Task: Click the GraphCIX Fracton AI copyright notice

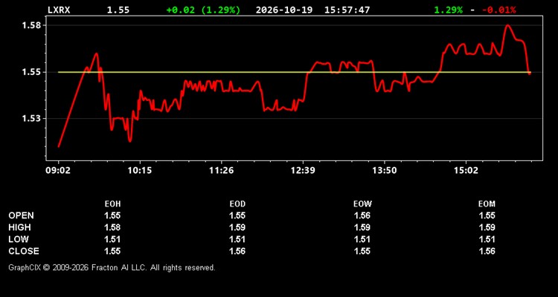Action: click(112, 267)
